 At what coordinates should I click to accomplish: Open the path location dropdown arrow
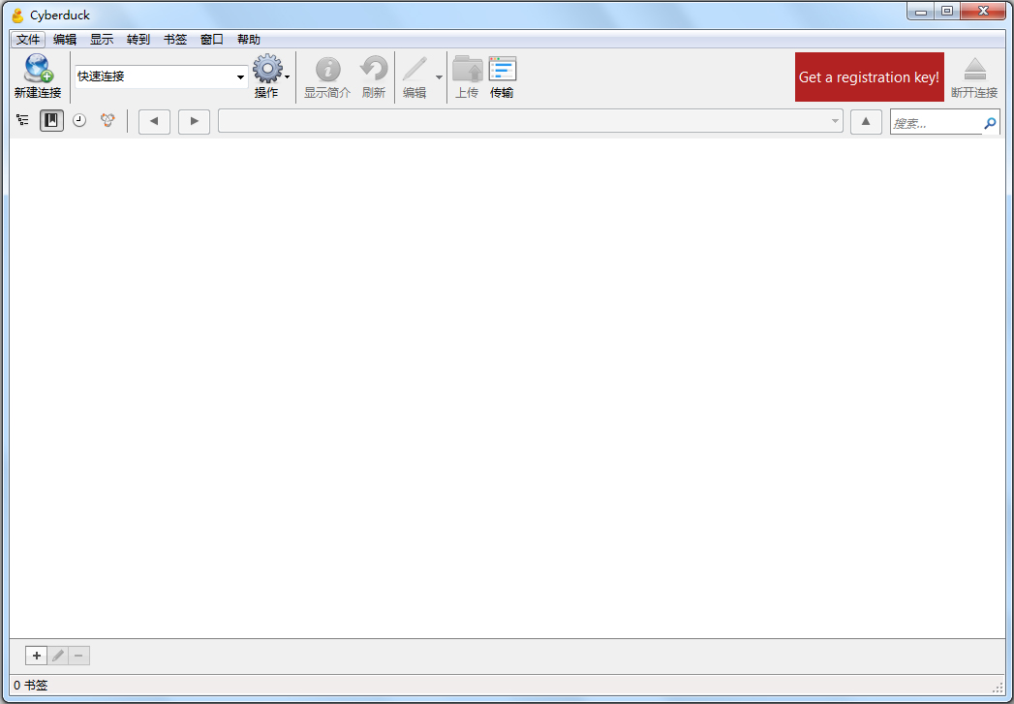click(834, 121)
